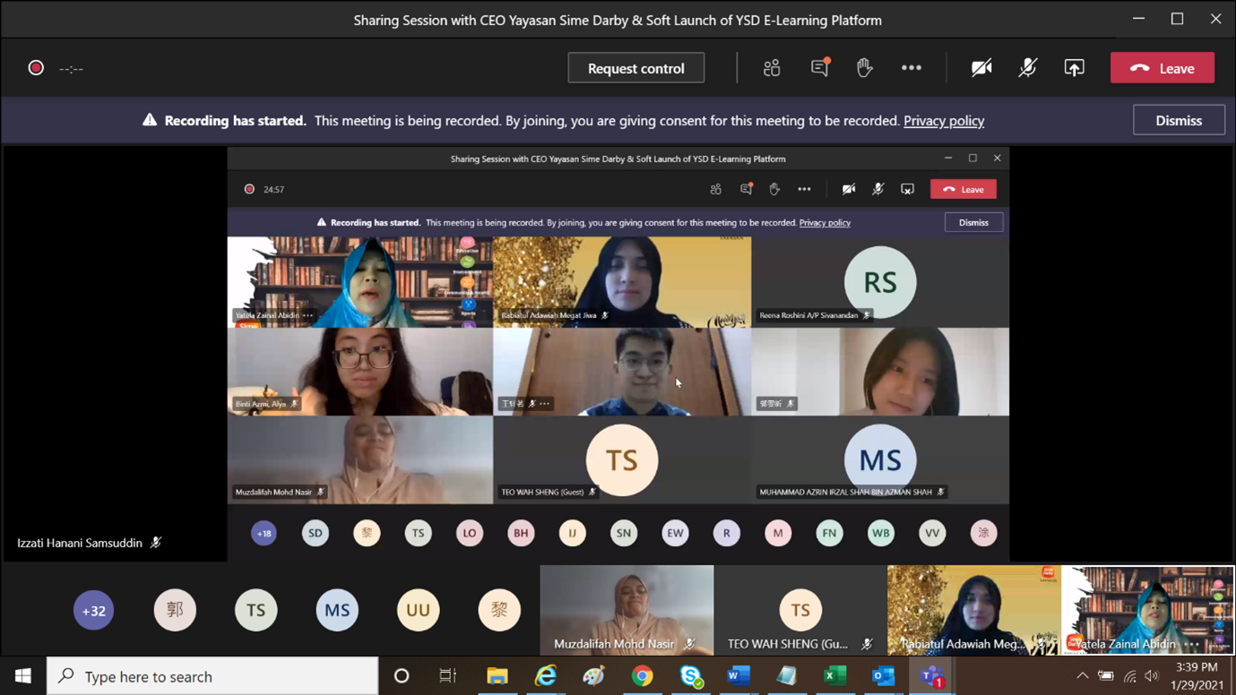Open the share content tray
The image size is (1236, 695).
[1074, 68]
